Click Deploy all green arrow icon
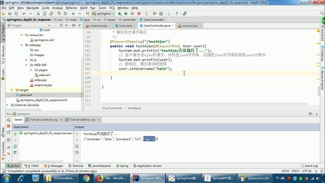This screenshot has height=183, width=325. 15,134
